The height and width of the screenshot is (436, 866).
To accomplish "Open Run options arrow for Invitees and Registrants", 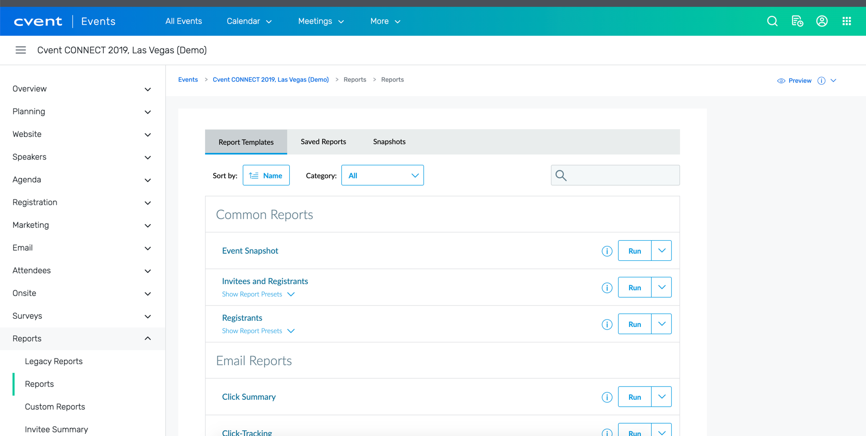I will pos(662,287).
